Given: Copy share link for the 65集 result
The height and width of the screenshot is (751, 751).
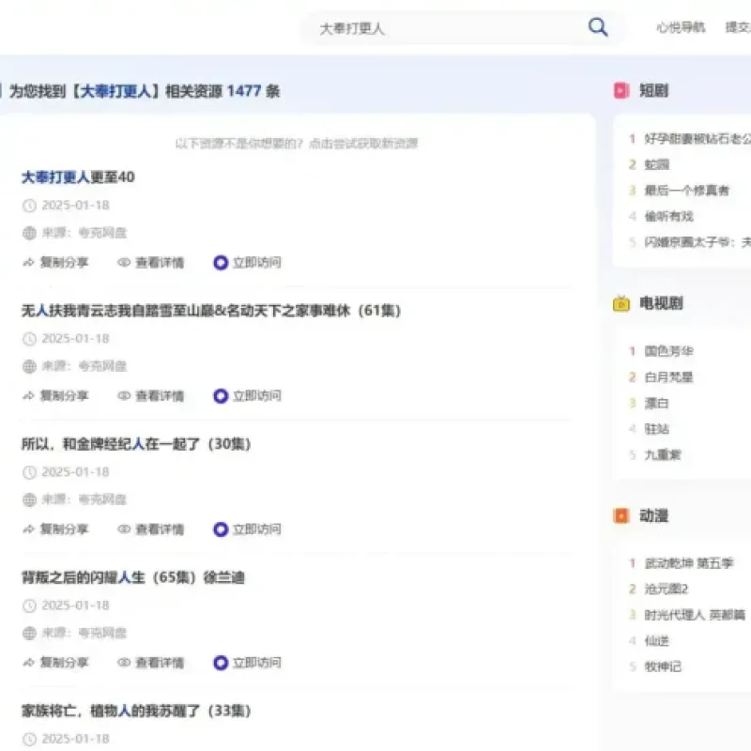Looking at the screenshot, I should (x=64, y=663).
